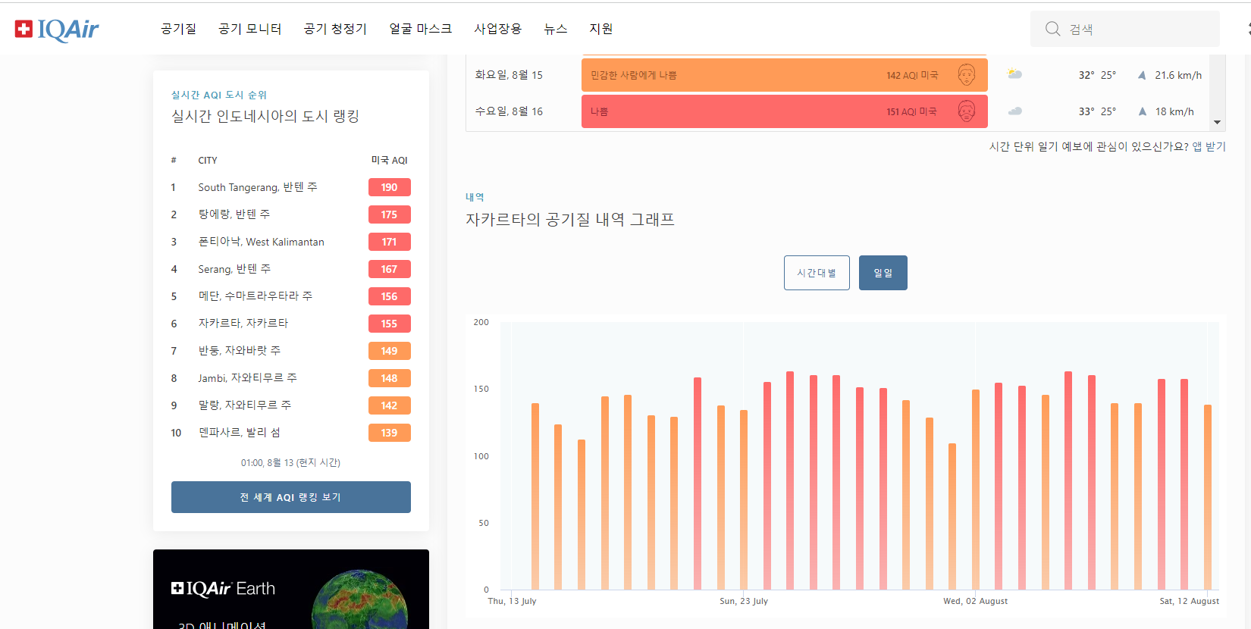Click the masked face icon on Wednesday's forecast
Viewport: 1251px width, 629px height.
966,111
